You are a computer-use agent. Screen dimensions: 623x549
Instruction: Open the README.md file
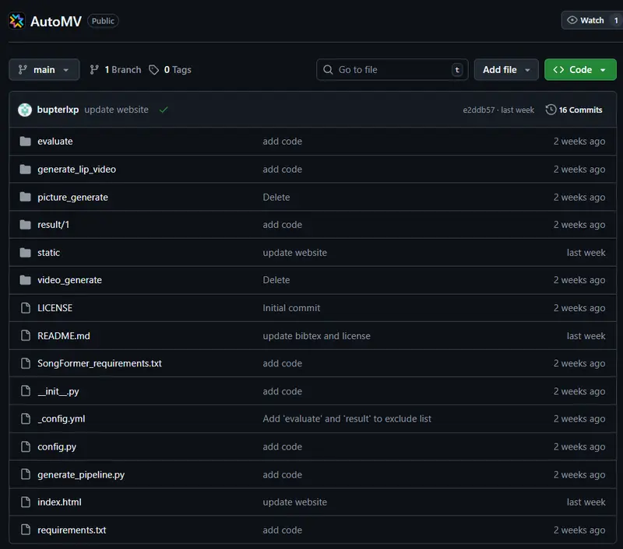[64, 336]
